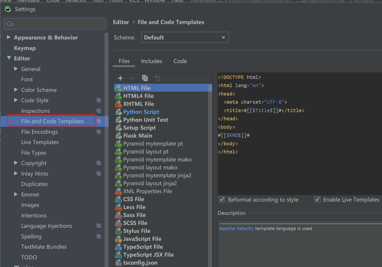Collapse the Editor section arrow

click(9, 58)
